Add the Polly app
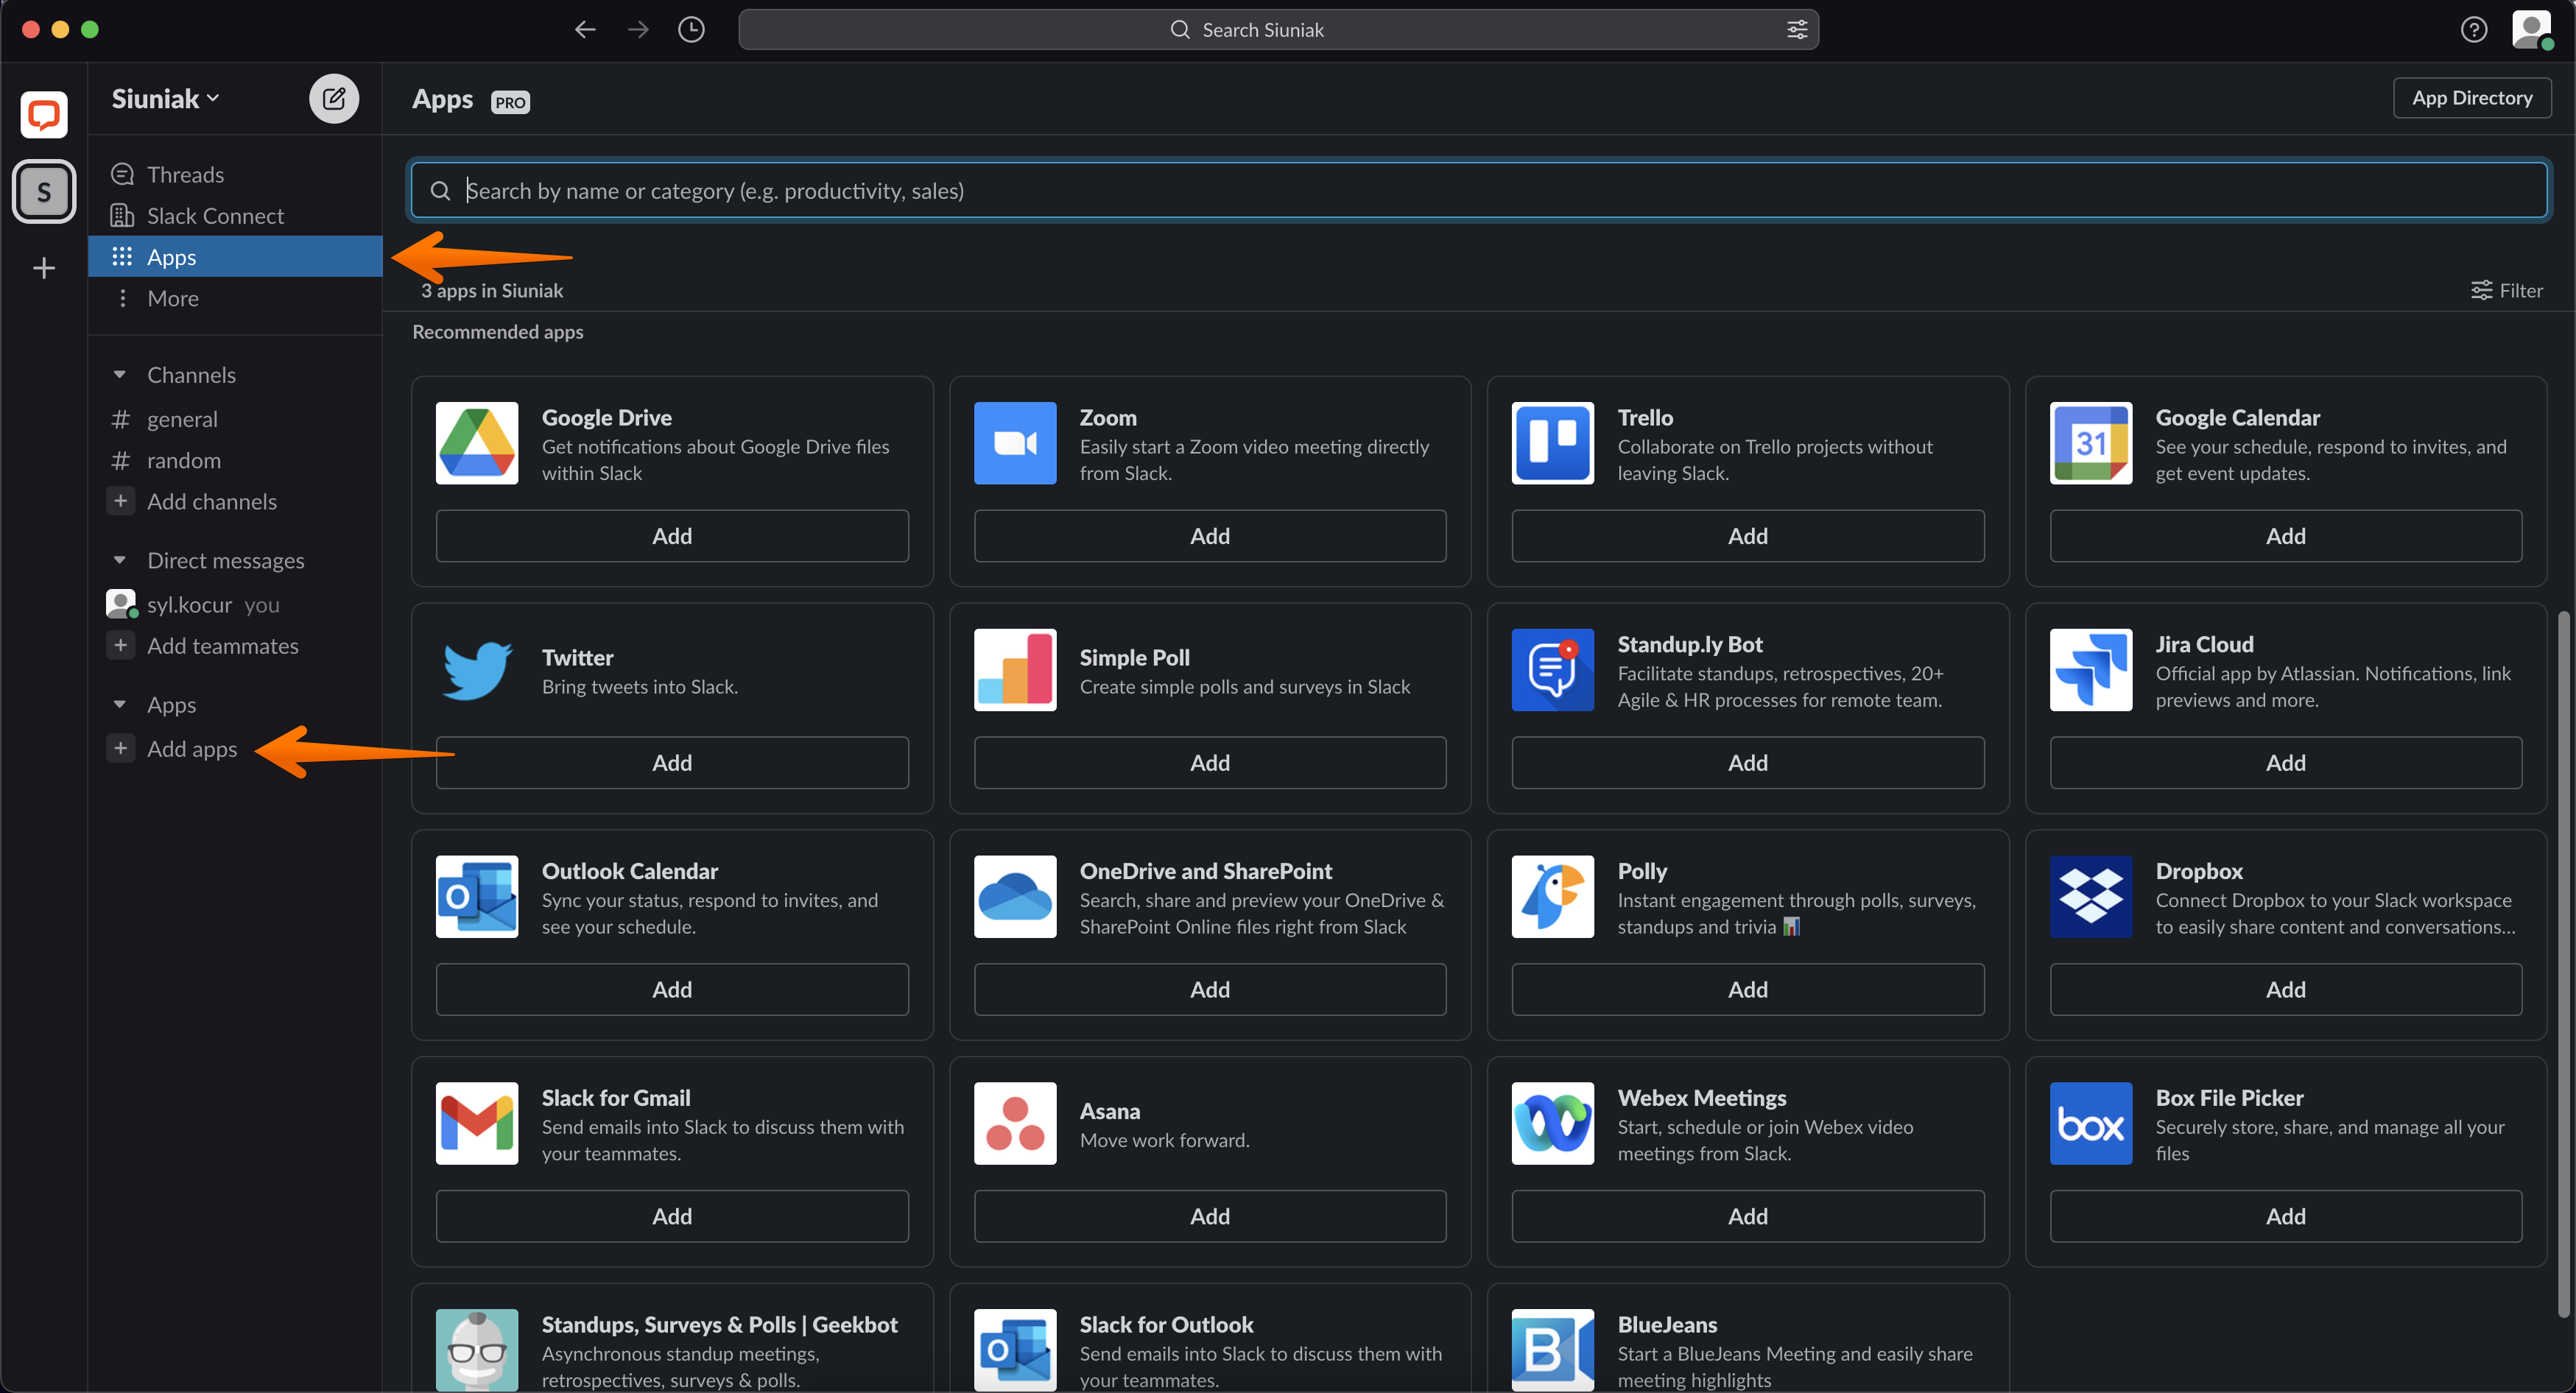The height and width of the screenshot is (1393, 2576). 1748,990
